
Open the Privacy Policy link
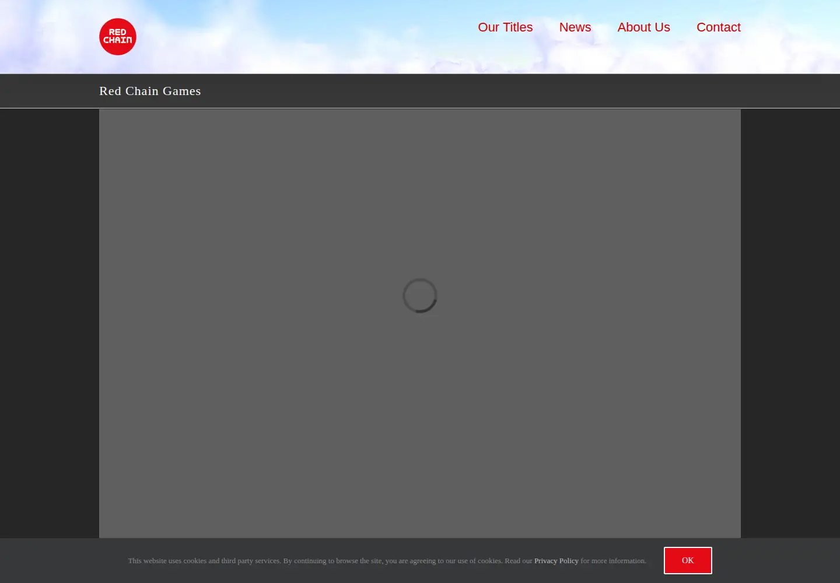tap(556, 561)
